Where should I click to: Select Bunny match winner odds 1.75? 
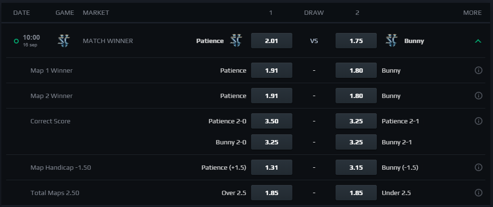tap(356, 41)
